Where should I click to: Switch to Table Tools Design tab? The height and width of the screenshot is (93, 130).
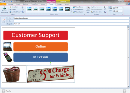(x=59, y=4)
